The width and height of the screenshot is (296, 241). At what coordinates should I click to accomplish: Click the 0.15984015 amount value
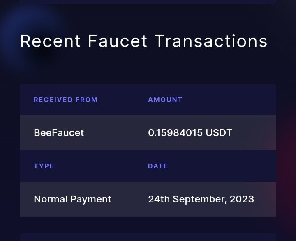(176, 133)
